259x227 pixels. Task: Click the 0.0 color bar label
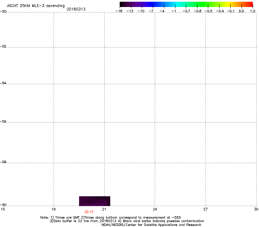241,11
